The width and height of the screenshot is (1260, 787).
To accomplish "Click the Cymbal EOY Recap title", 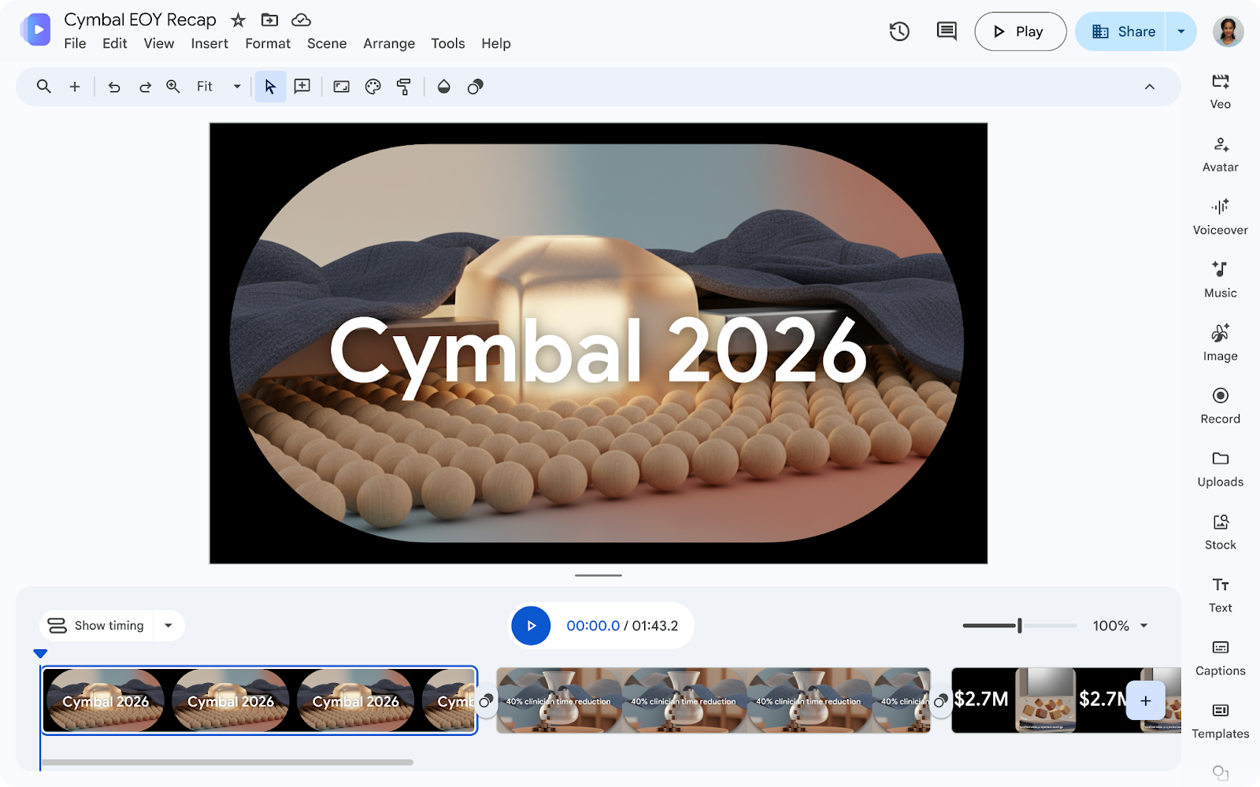I will click(140, 20).
